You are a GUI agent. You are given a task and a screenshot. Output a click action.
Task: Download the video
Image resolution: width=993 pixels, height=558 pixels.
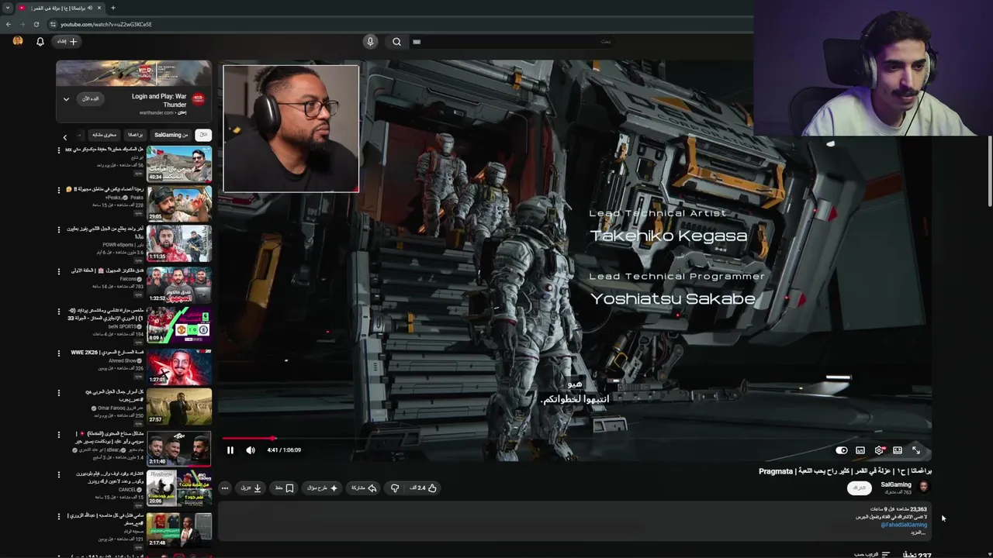click(x=251, y=488)
